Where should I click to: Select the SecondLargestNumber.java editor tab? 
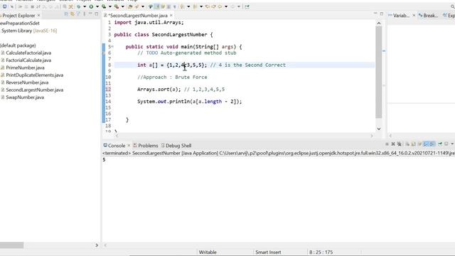(x=137, y=16)
